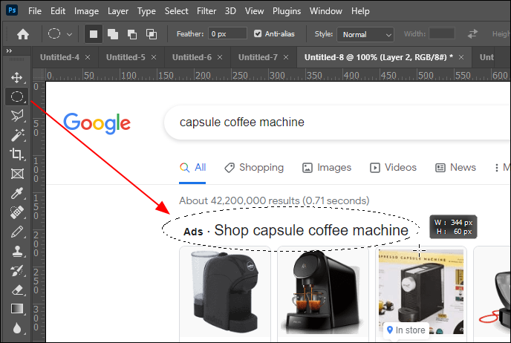Open the Style dropdown set to Normal
The image size is (511, 343).
coord(365,34)
